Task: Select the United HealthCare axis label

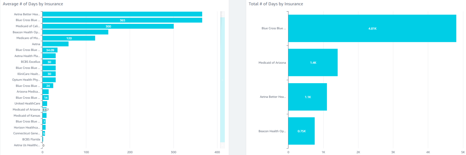Action: (27, 104)
